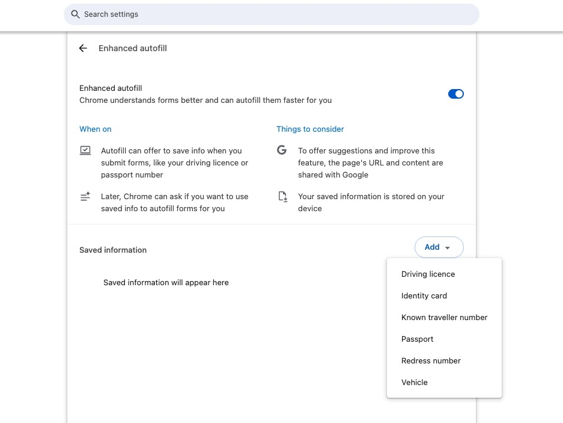Screen dimensions: 563x423
Task: Click the When on heading
Action: point(95,129)
